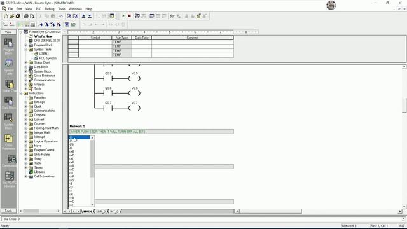Click the Comment column header
The width and height of the screenshot is (407, 229).
(x=192, y=38)
